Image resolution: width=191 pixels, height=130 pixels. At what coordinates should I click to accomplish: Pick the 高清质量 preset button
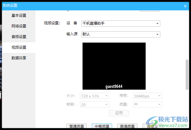127,126
